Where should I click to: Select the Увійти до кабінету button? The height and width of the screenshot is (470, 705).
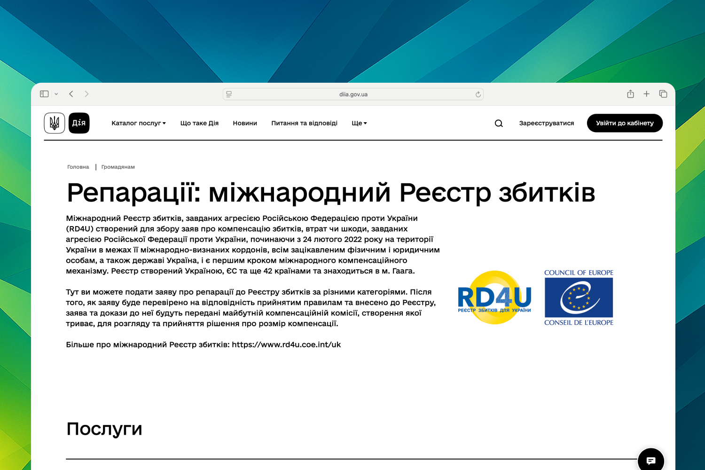625,123
